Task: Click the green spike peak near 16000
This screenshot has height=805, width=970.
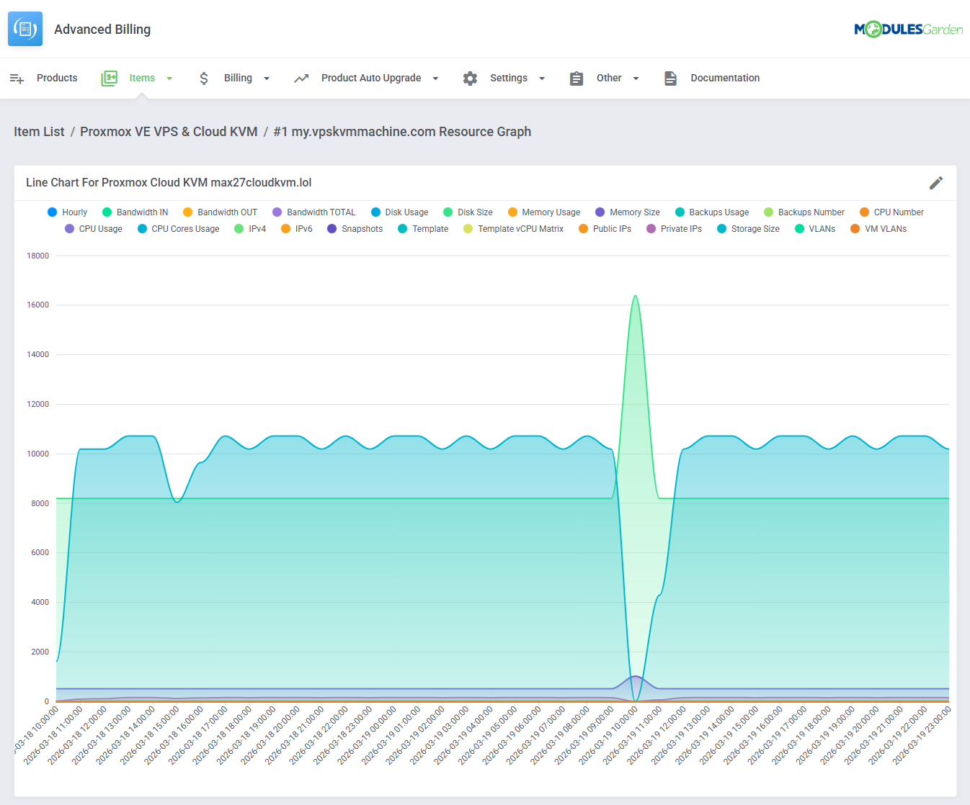Action: pos(635,296)
